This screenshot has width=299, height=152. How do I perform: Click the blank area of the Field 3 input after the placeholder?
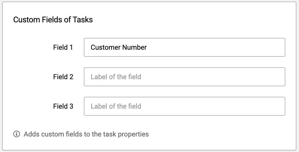(213, 106)
